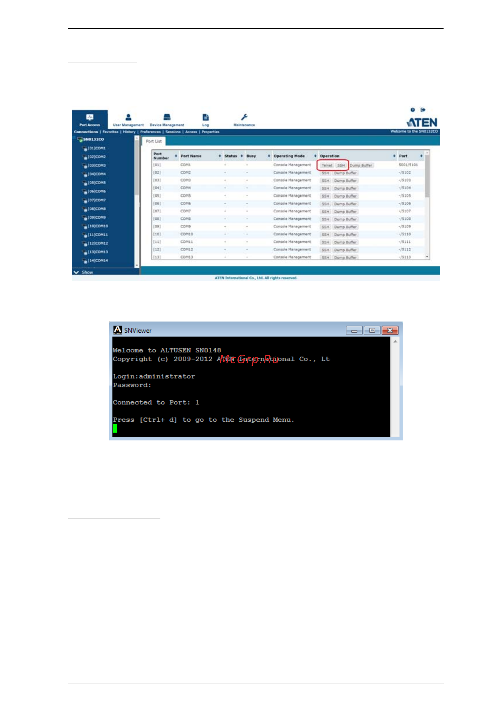The width and height of the screenshot is (495, 718).
Task: Sort by Operating Mode column arrow
Action: 315,156
